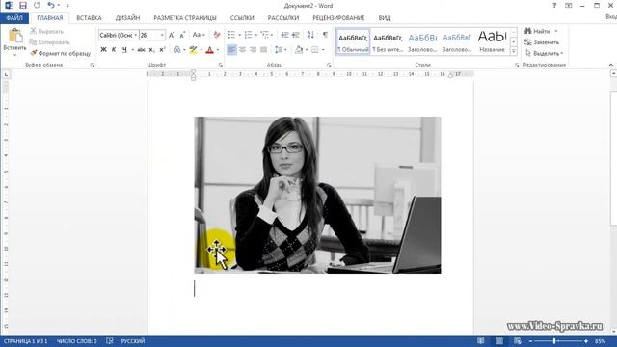Screen dimensions: 617x347
Task: Open the ФАЙЛ tab
Action: coord(14,18)
